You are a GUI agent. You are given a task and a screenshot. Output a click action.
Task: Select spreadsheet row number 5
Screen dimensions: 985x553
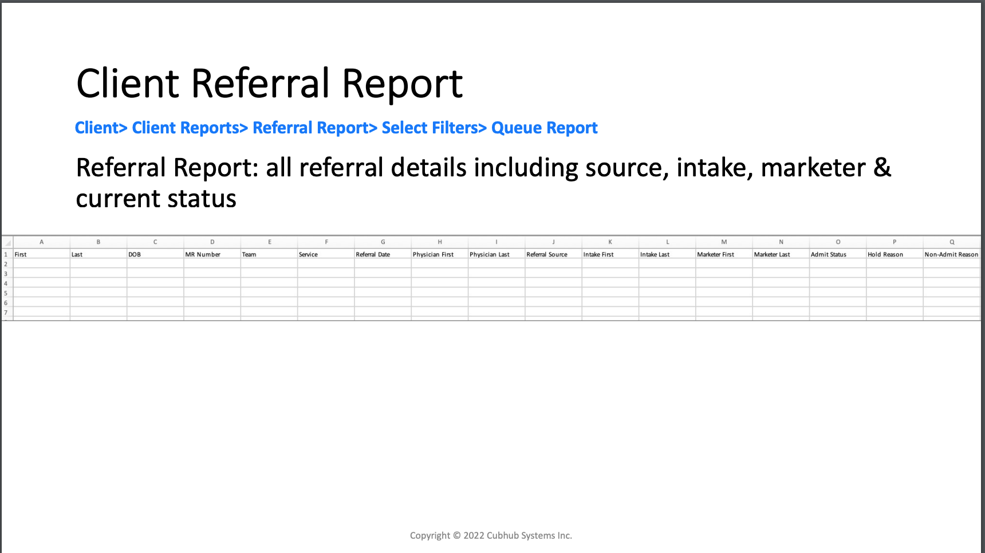coord(7,293)
